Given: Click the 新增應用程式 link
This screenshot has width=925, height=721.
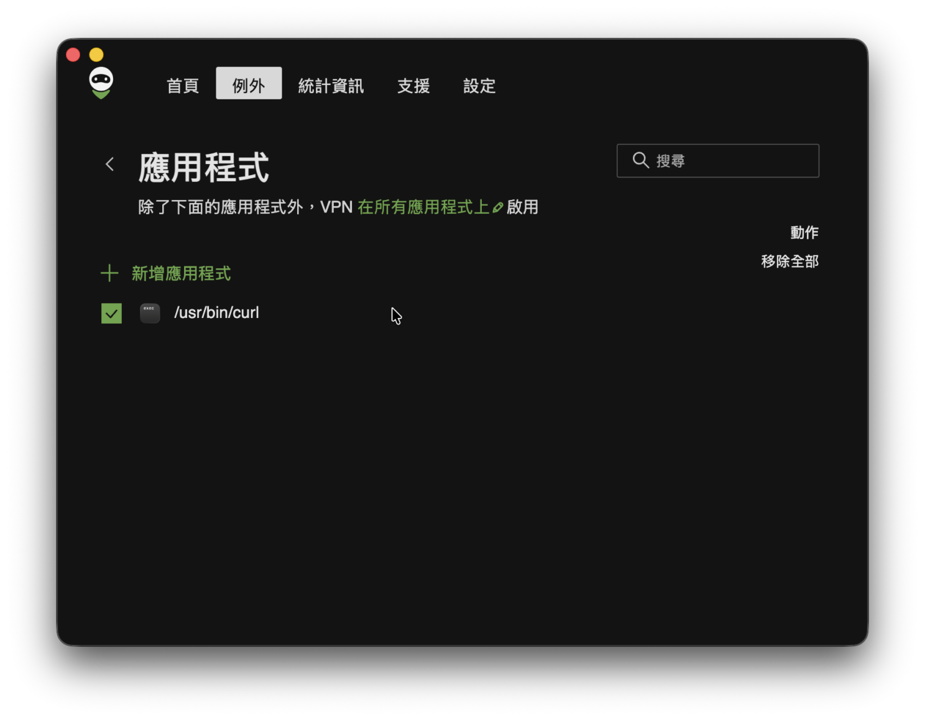Looking at the screenshot, I should tap(182, 273).
